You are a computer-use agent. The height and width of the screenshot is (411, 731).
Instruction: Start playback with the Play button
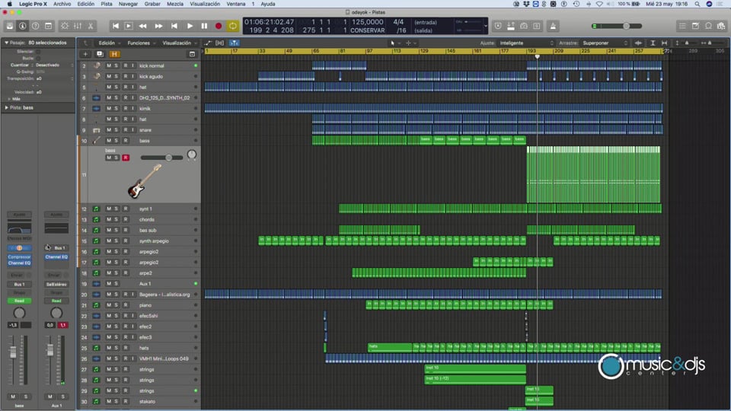(190, 26)
